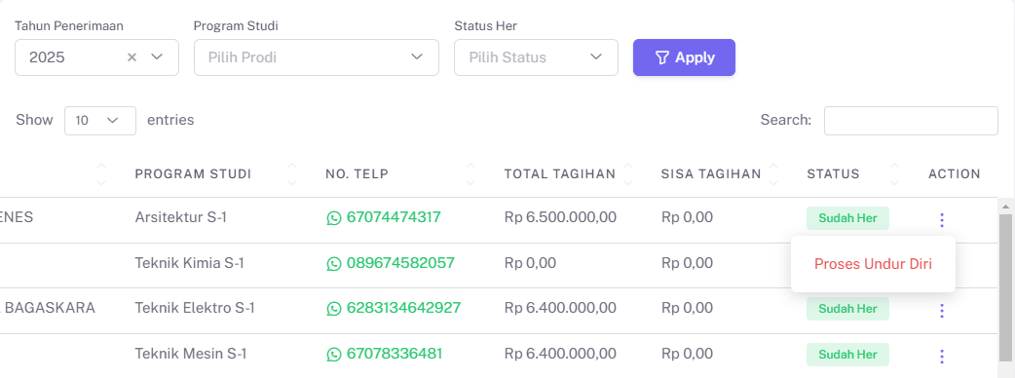Image resolution: width=1015 pixels, height=378 pixels.
Task: Click WhatsApp icon for Teknik Kimia S-1 row
Action: point(333,263)
